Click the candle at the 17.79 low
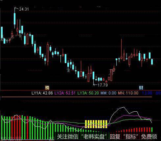This screenshot has height=141, width=161. tap(93, 76)
